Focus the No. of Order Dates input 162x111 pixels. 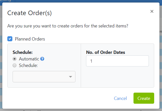117,61
